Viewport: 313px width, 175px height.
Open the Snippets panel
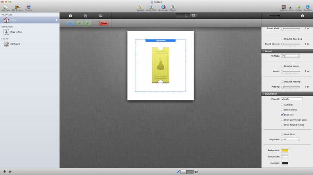click(140, 7)
